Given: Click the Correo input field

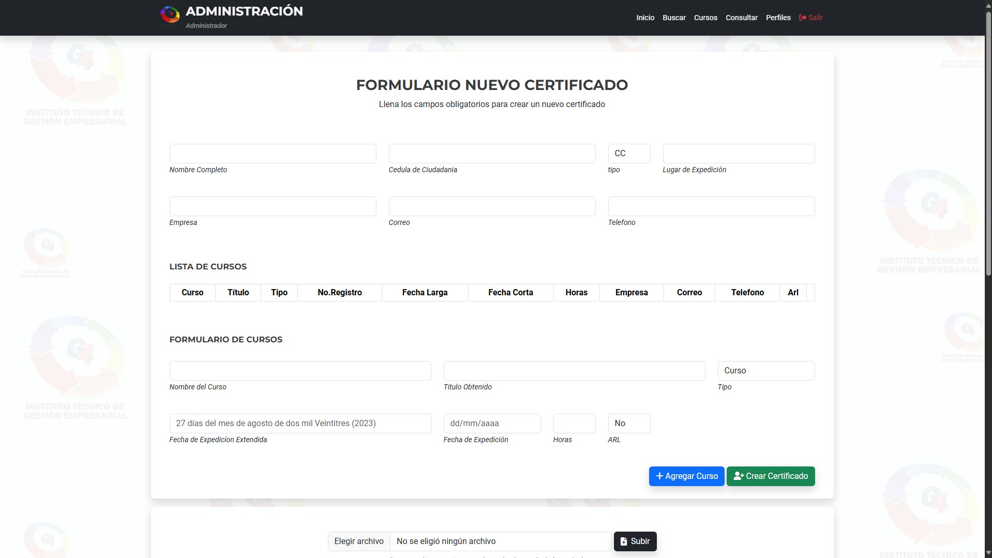Looking at the screenshot, I should (492, 206).
